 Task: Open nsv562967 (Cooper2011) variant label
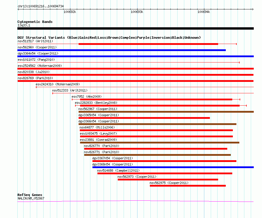pyautogui.click(x=98, y=109)
